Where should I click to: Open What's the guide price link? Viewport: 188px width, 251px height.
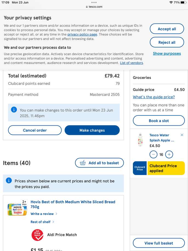pos(154,97)
